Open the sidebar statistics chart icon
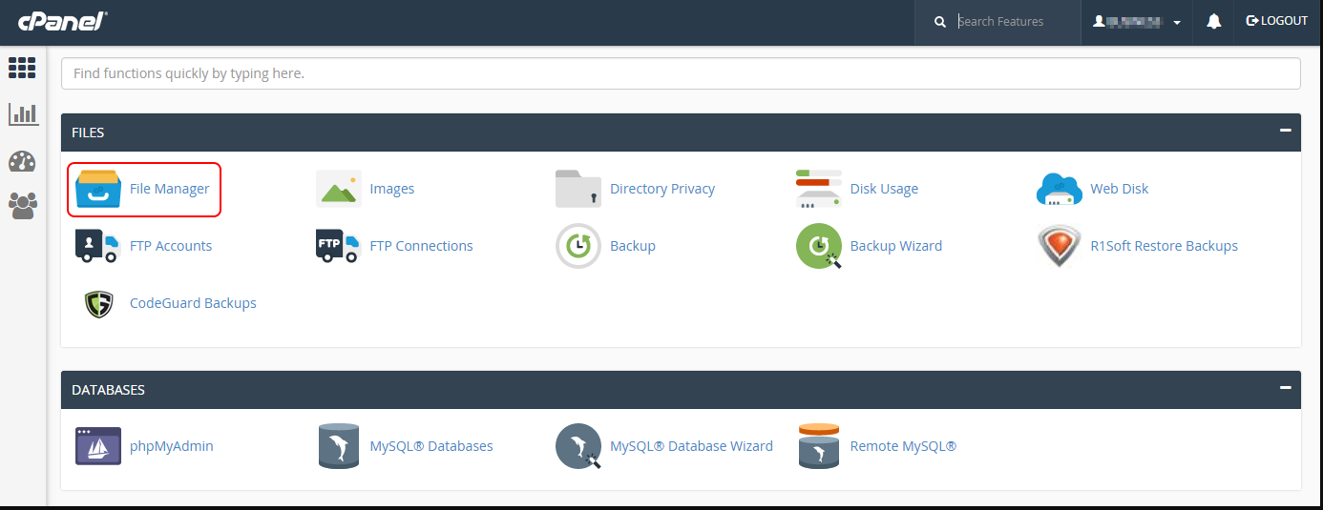 coord(23,114)
